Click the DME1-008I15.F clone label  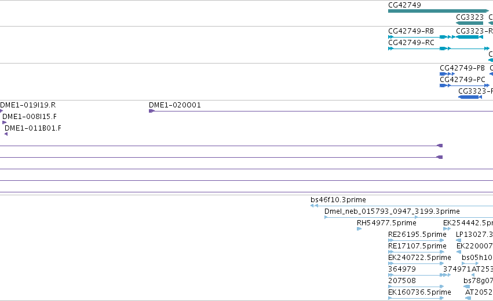29,117
